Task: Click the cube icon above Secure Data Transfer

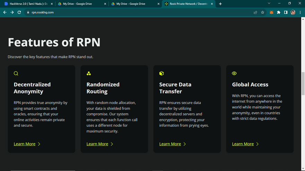Action: coord(162,73)
